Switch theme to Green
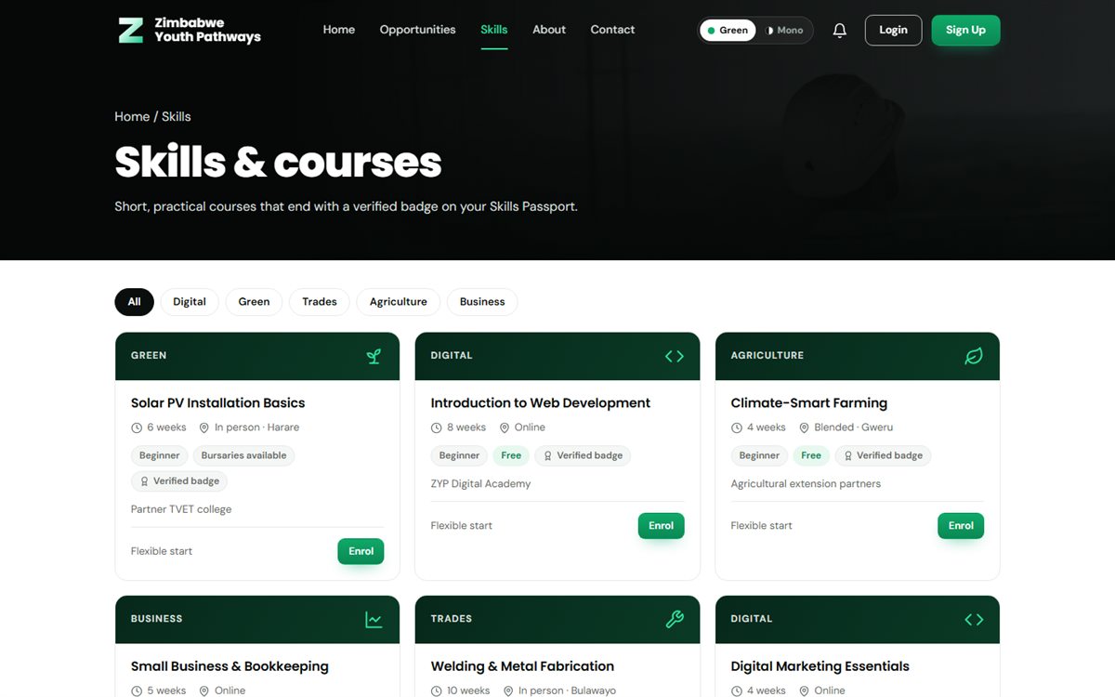Image resolution: width=1115 pixels, height=697 pixels. (728, 31)
